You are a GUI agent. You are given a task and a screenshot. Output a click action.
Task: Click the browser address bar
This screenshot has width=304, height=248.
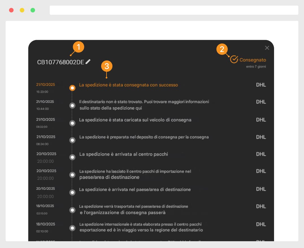(x=174, y=10)
